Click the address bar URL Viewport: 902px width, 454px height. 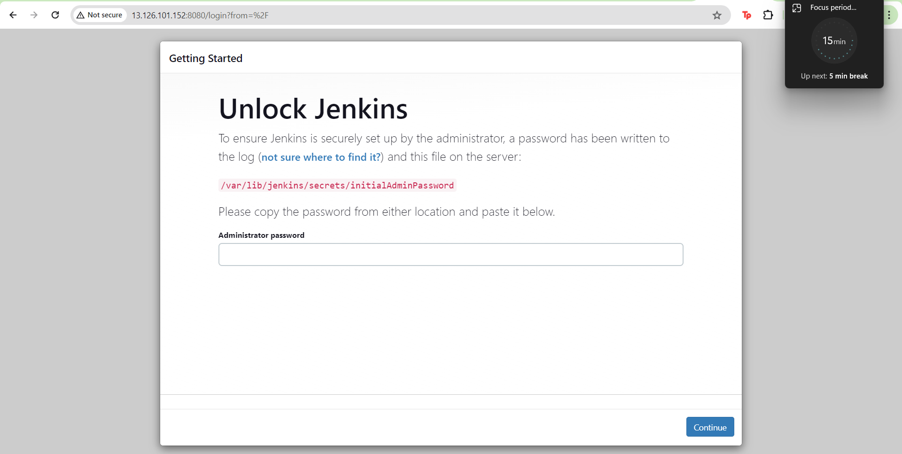coord(200,16)
